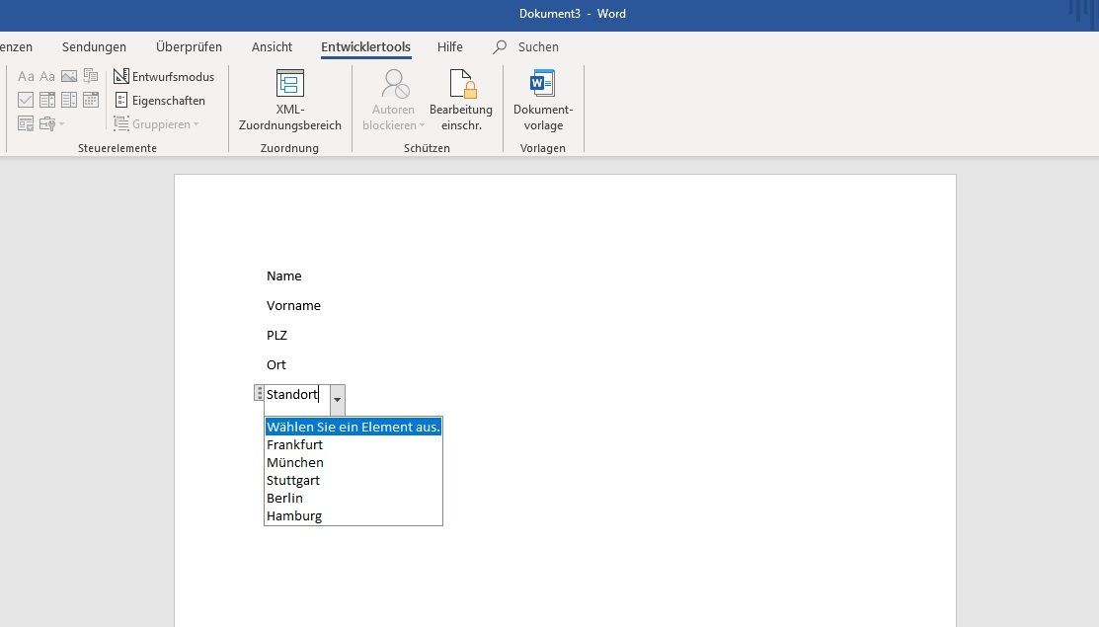Insert a checkbox content control

point(26,100)
